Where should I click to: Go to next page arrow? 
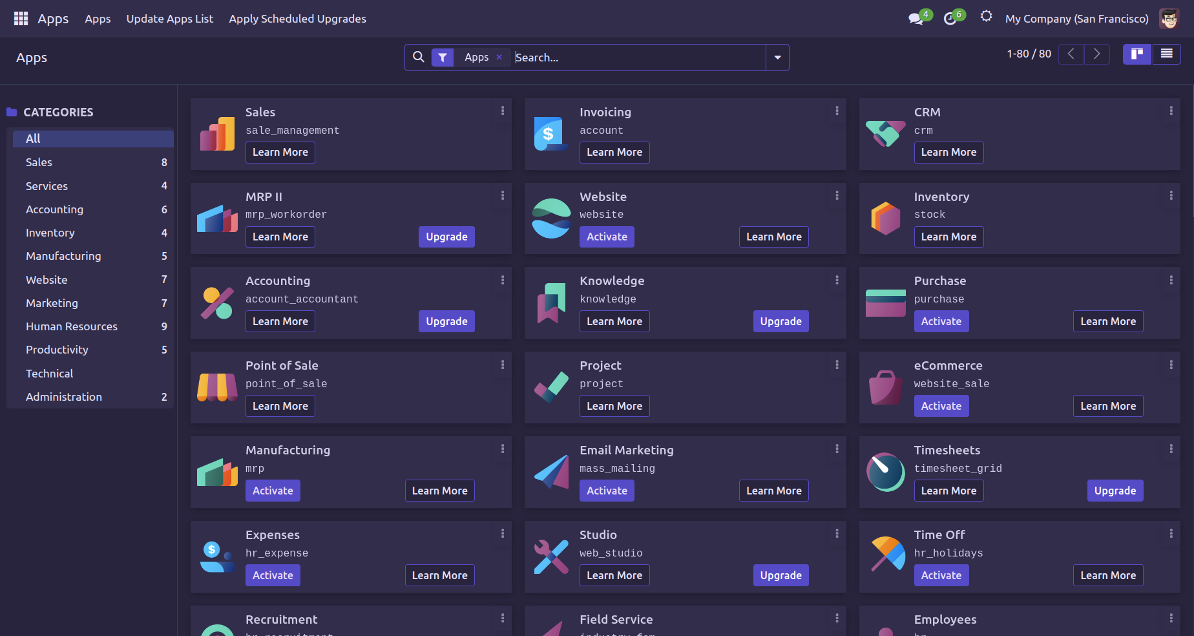tap(1096, 54)
